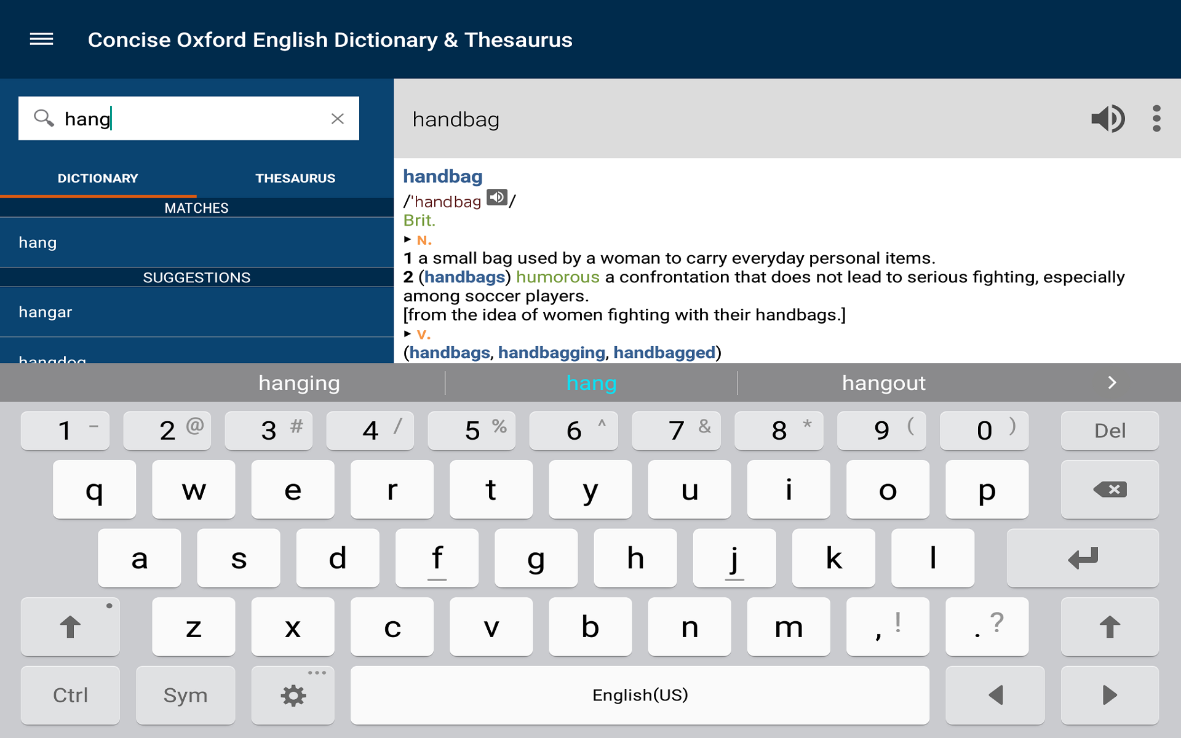Image resolution: width=1181 pixels, height=738 pixels.
Task: Collapse the noun (N.) sense with its triangle
Action: [x=408, y=239]
